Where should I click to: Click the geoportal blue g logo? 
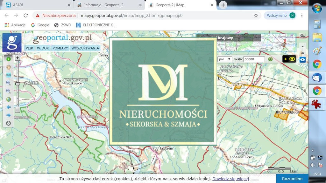coord(12,43)
